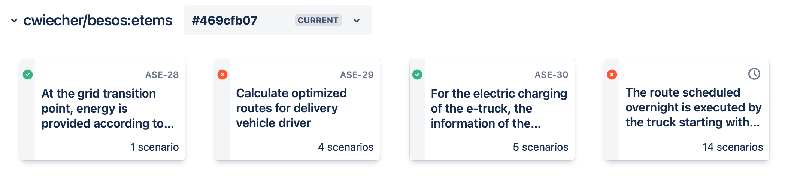The width and height of the screenshot is (797, 176).
Task: Click the 1 scenario label
Action: [x=154, y=147]
